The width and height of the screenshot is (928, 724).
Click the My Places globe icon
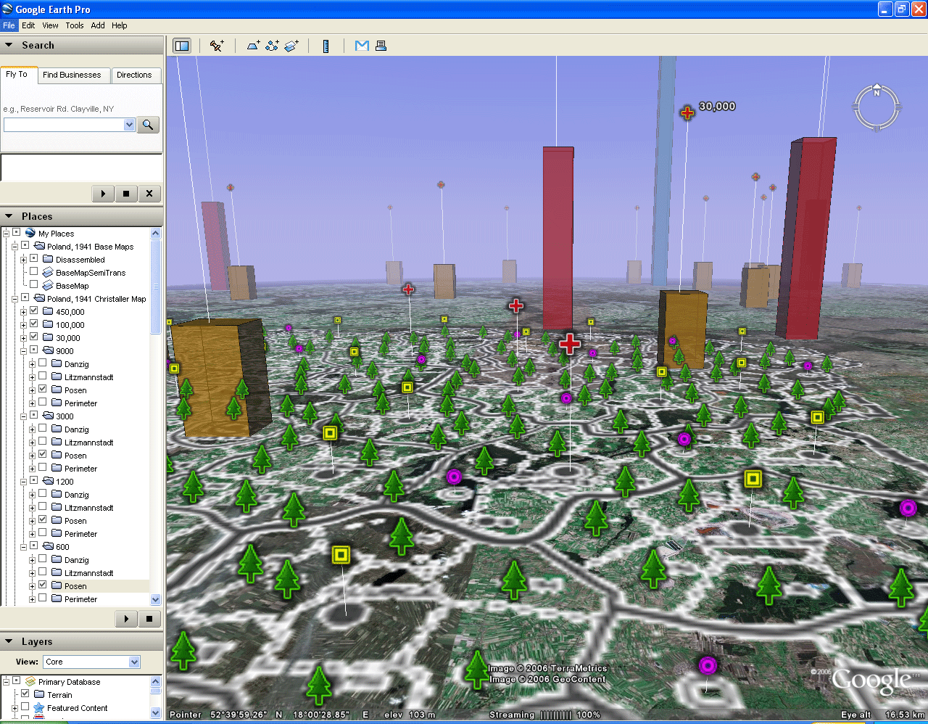[x=30, y=233]
